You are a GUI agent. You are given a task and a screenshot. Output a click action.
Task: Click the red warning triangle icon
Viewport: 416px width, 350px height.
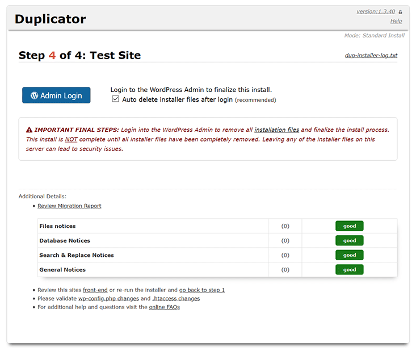pyautogui.click(x=29, y=130)
